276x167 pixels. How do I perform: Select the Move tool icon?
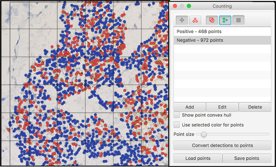[182, 20]
